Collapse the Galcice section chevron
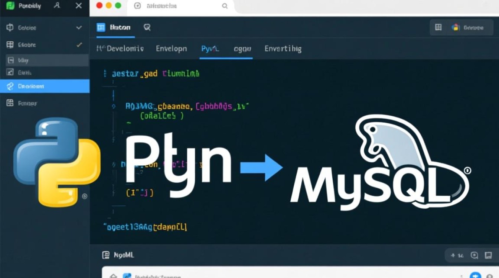Screen dimensions: 499x278 click(78, 27)
